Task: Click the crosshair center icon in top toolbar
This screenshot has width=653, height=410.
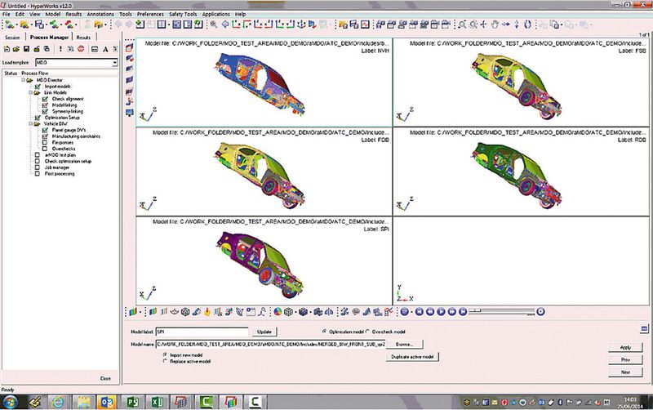Action: click(483, 25)
